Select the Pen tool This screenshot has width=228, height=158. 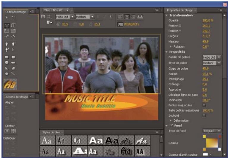click(x=7, y=44)
